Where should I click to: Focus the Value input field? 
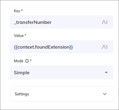62,47
